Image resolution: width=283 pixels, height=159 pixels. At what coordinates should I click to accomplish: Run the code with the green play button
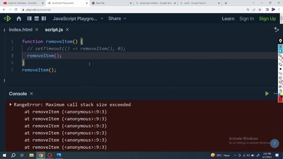[x=267, y=94]
